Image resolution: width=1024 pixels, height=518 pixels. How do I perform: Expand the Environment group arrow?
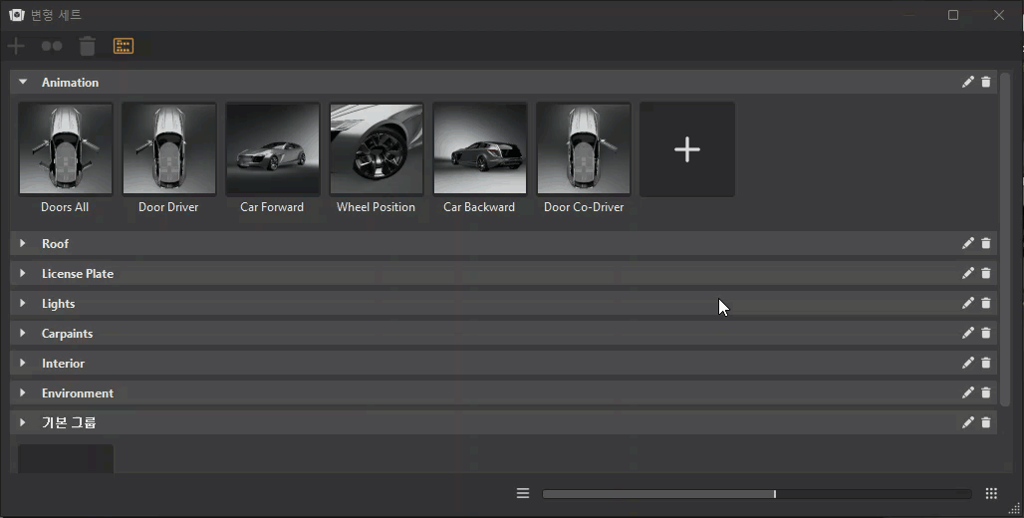pyautogui.click(x=23, y=392)
